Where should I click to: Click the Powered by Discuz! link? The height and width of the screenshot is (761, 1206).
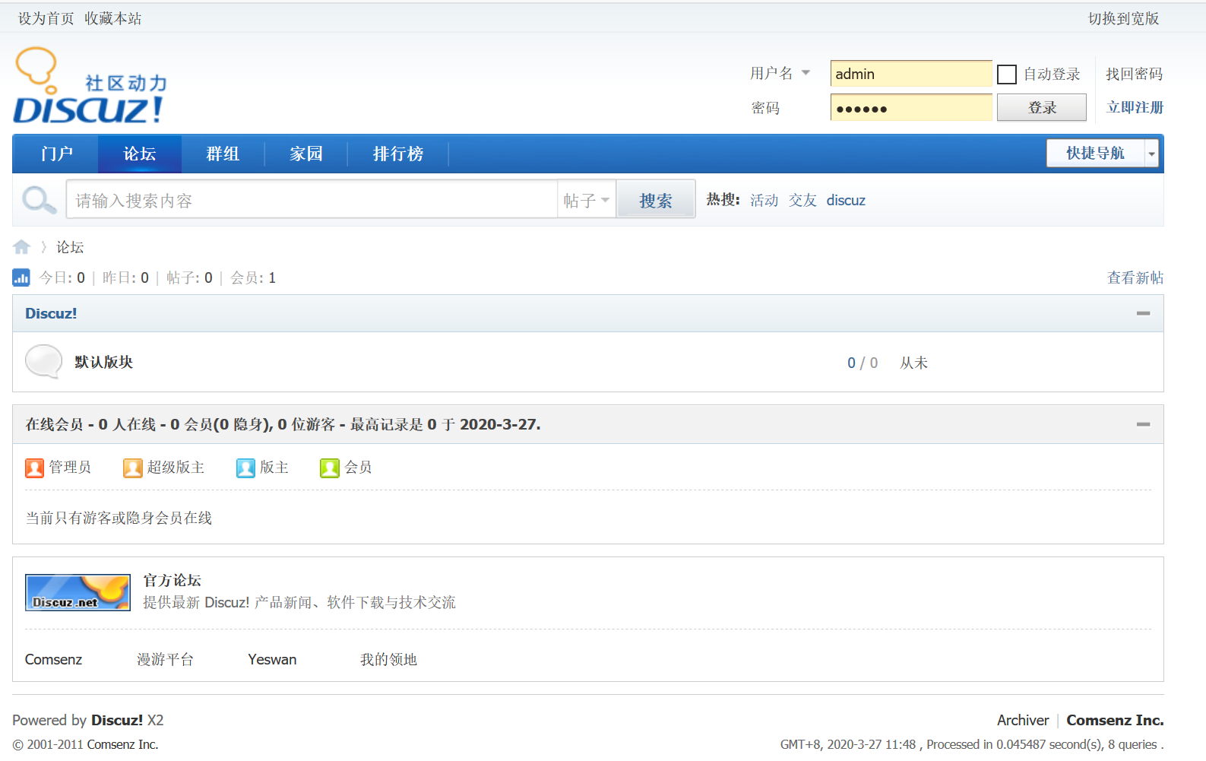[x=117, y=720]
